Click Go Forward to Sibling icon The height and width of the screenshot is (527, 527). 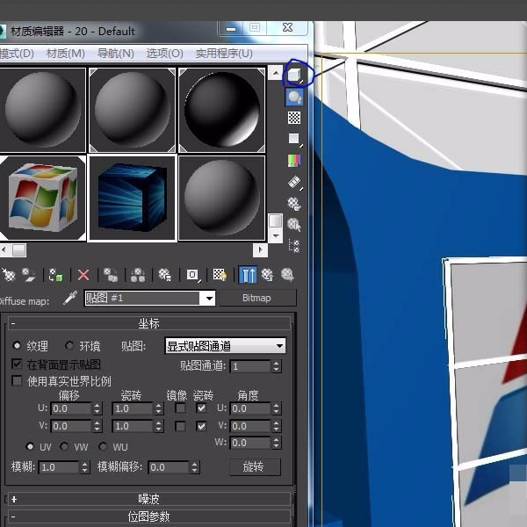coord(288,275)
